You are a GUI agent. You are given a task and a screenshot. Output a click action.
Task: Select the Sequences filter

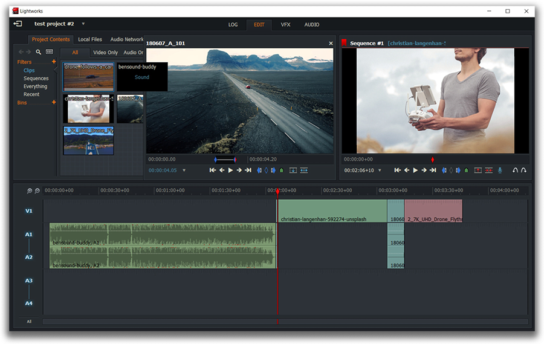tap(36, 79)
